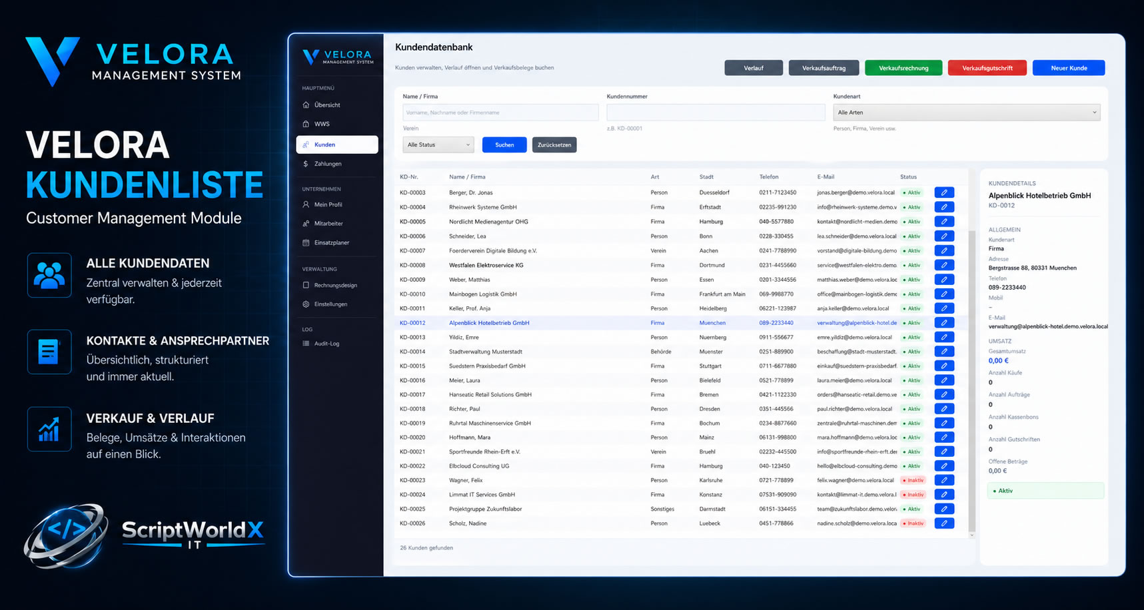The image size is (1144, 610).
Task: Open editor for Suedstern Praxisbedarf GmbH
Action: point(944,366)
